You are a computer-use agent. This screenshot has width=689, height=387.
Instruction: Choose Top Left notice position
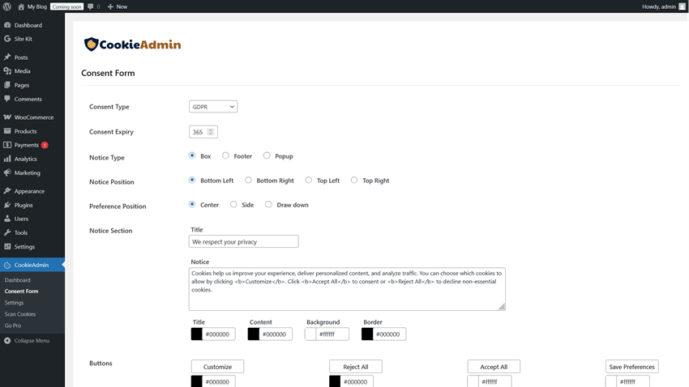click(309, 181)
